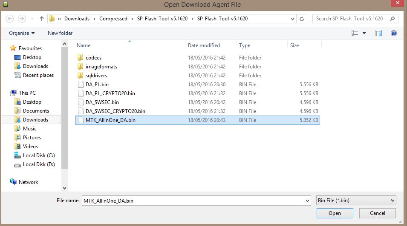Viewport: 407px width, 226px height.
Task: Expand address bar history dropdown
Action: click(x=292, y=19)
